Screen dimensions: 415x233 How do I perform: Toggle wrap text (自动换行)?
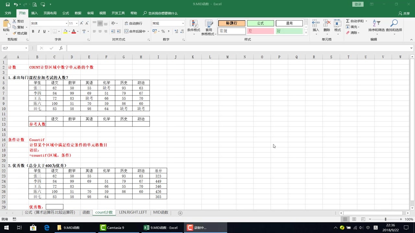134,23
